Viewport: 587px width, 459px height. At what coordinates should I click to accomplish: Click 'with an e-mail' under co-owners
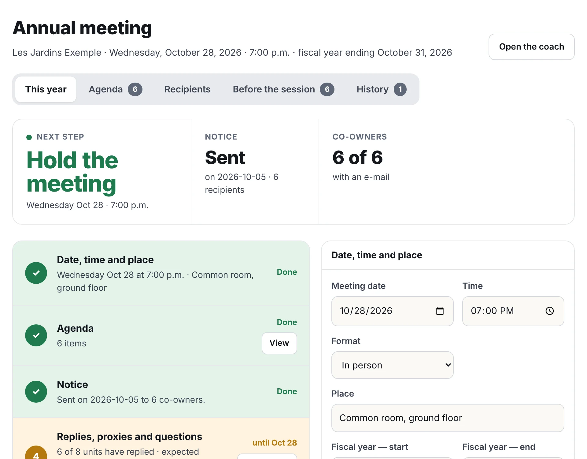[361, 177]
